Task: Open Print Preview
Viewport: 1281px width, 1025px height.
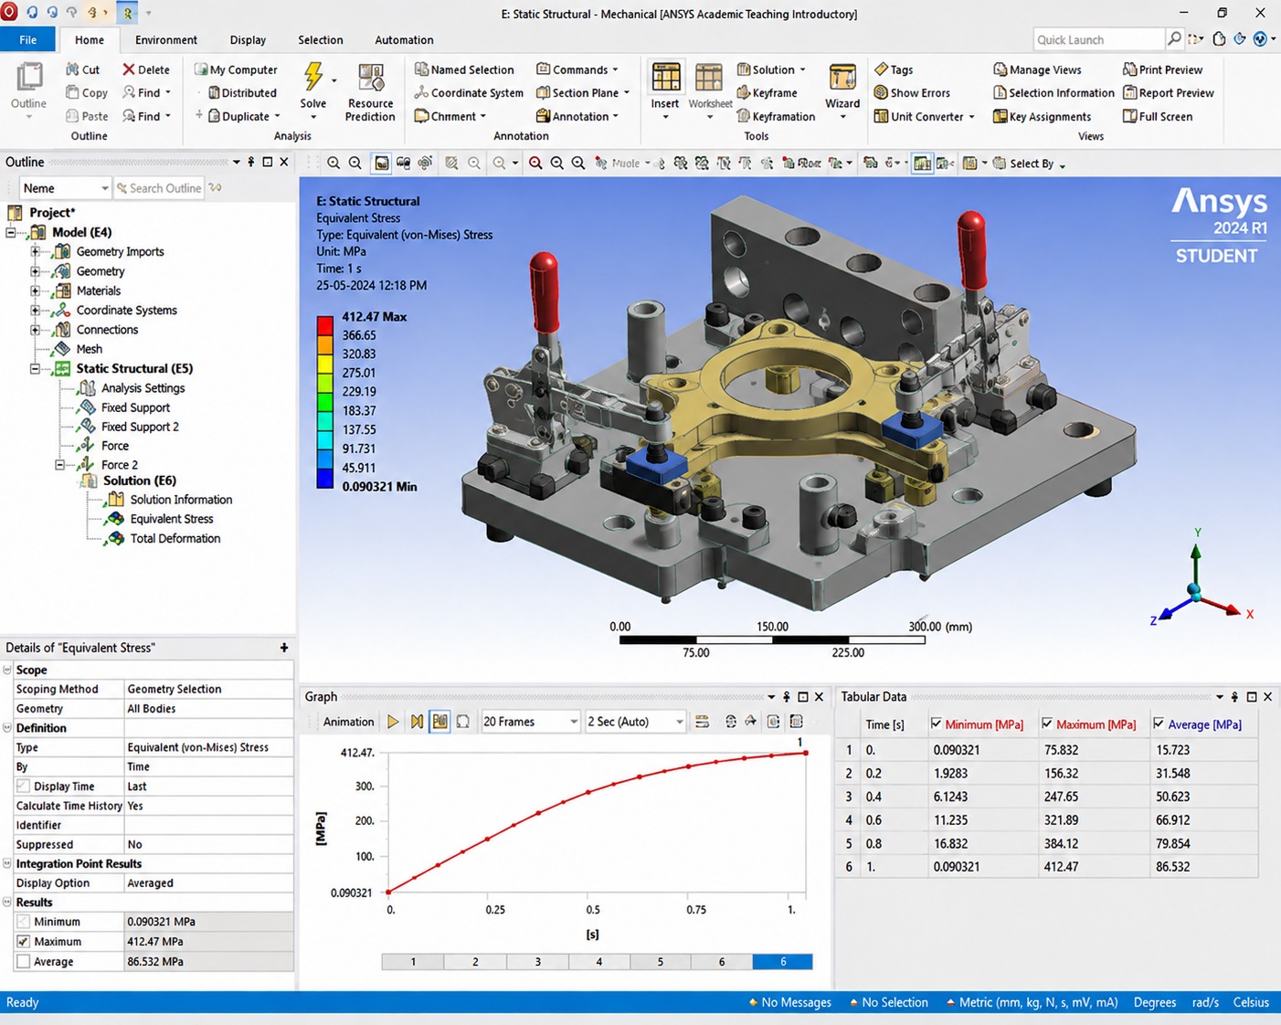Action: point(1162,69)
